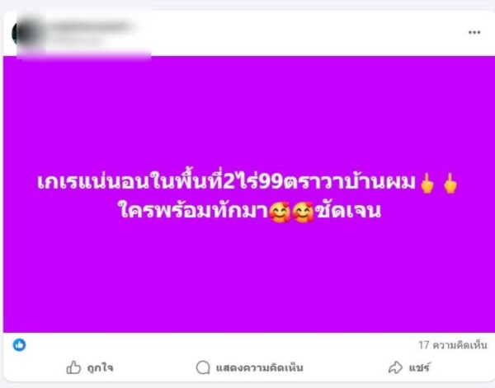Choose the แสดงความคิดเห็น comment label

pos(260,368)
